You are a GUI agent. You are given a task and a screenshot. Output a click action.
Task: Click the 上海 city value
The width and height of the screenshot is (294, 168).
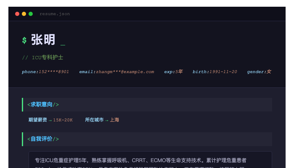pyautogui.click(x=114, y=120)
